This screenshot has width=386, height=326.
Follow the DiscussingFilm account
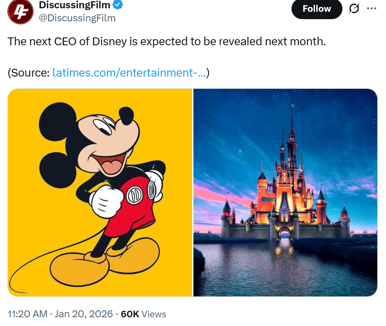coord(317,9)
